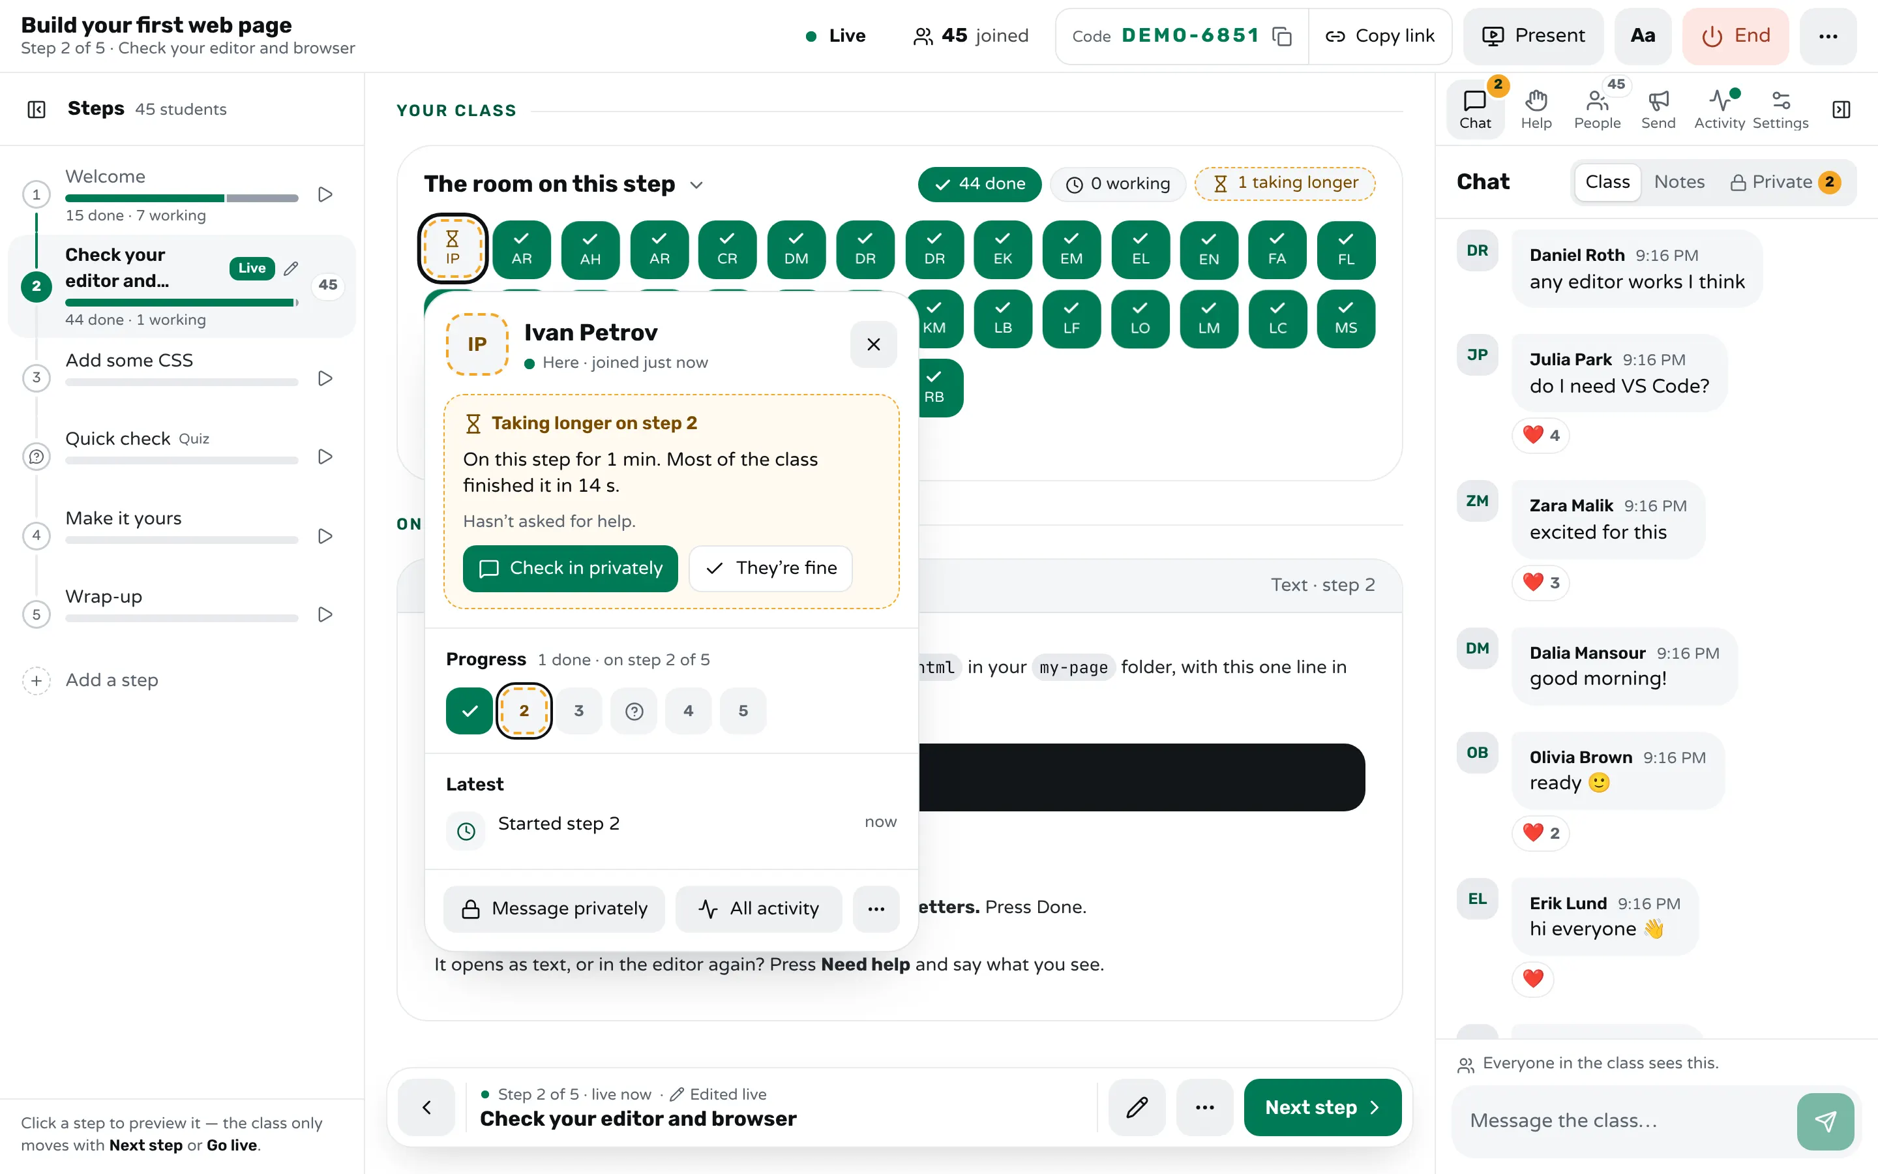
Task: Open the Help raised-hand panel
Action: click(1536, 109)
